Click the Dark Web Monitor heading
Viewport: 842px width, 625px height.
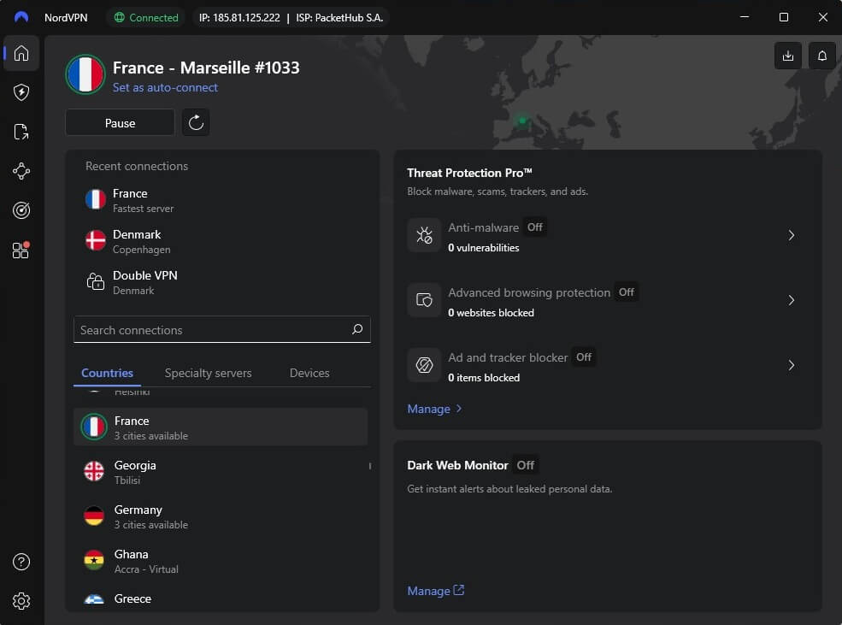457,465
